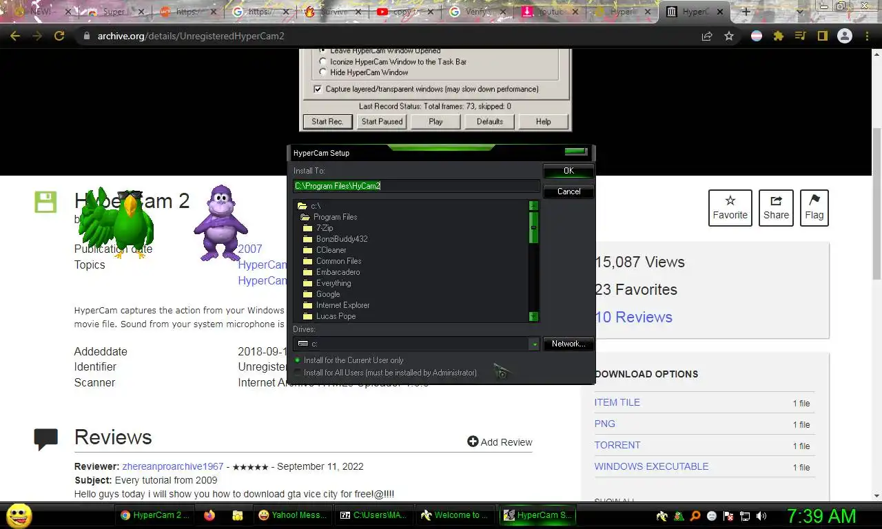882x529 pixels.
Task: Cancel the HyperCam Setup dialog
Action: 568,191
